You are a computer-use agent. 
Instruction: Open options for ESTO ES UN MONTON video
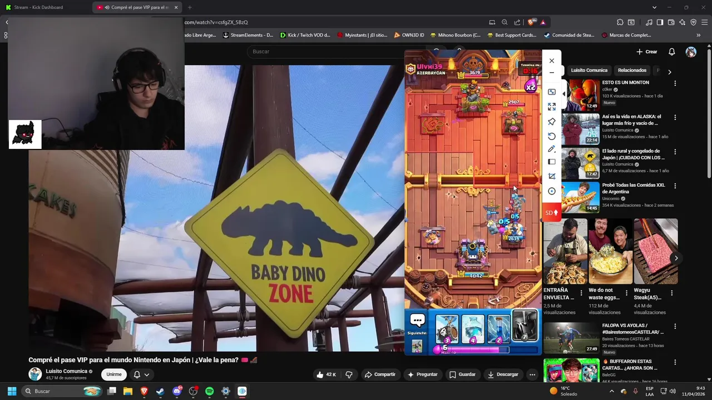[675, 83]
